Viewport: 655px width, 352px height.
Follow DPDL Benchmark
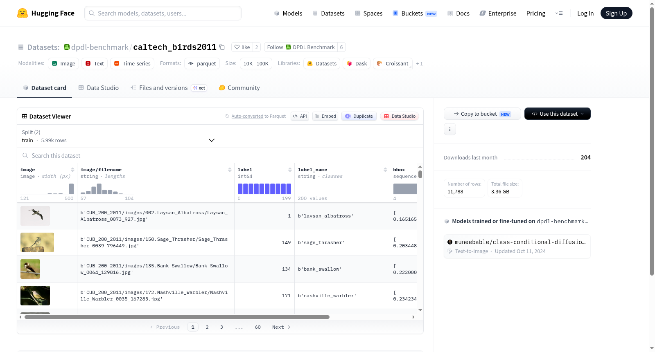tap(301, 47)
